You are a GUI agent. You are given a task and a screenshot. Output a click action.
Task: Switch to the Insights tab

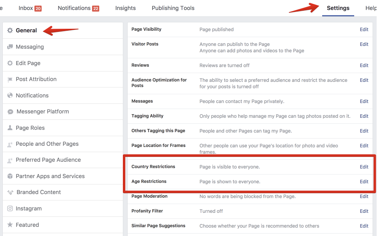pos(125,8)
